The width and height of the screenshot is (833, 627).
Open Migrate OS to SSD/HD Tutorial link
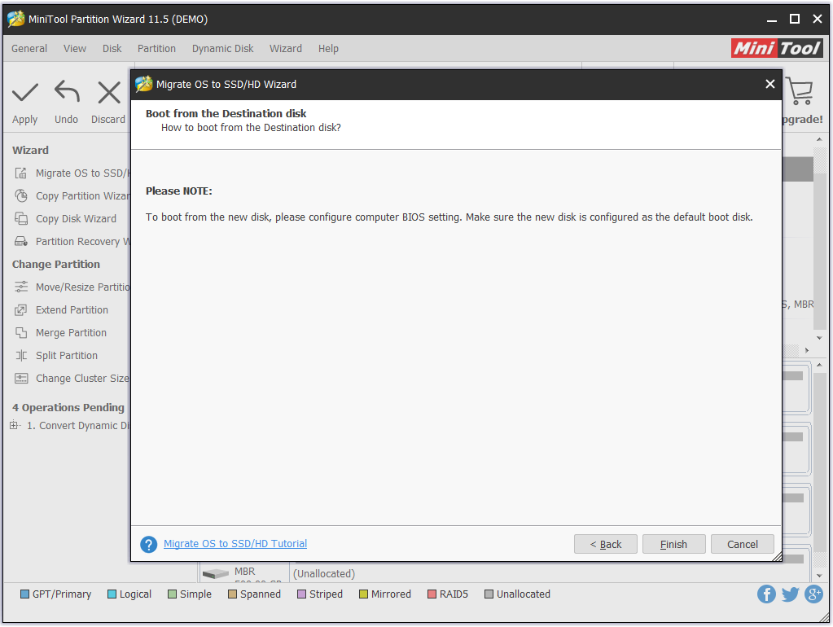[x=235, y=544]
